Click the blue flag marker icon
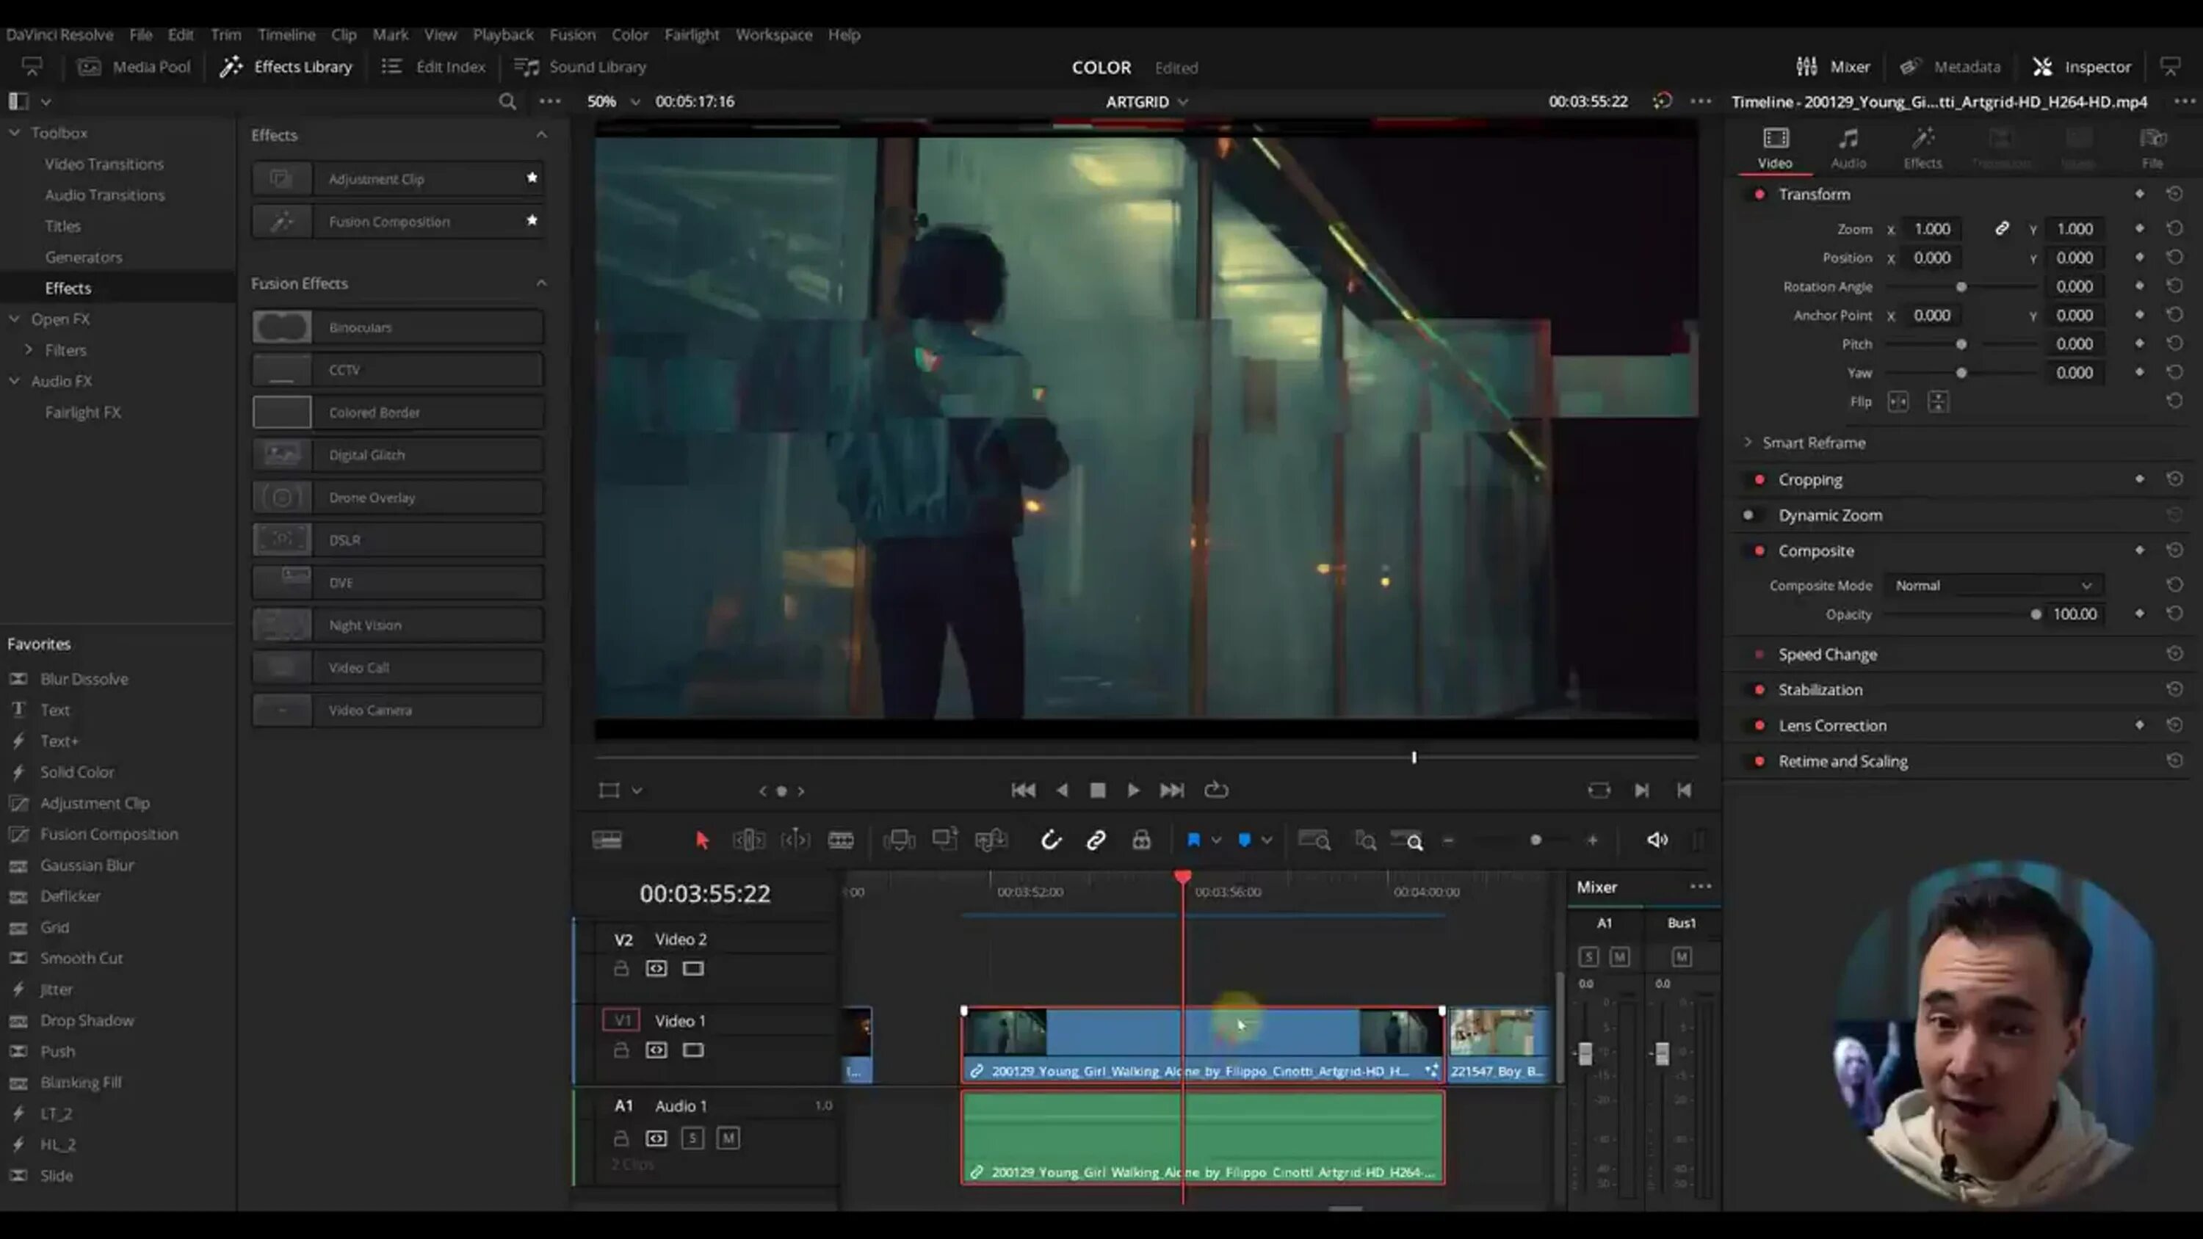This screenshot has width=2203, height=1239. point(1194,840)
